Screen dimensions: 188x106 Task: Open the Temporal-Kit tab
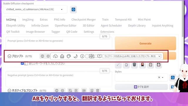[123, 19]
